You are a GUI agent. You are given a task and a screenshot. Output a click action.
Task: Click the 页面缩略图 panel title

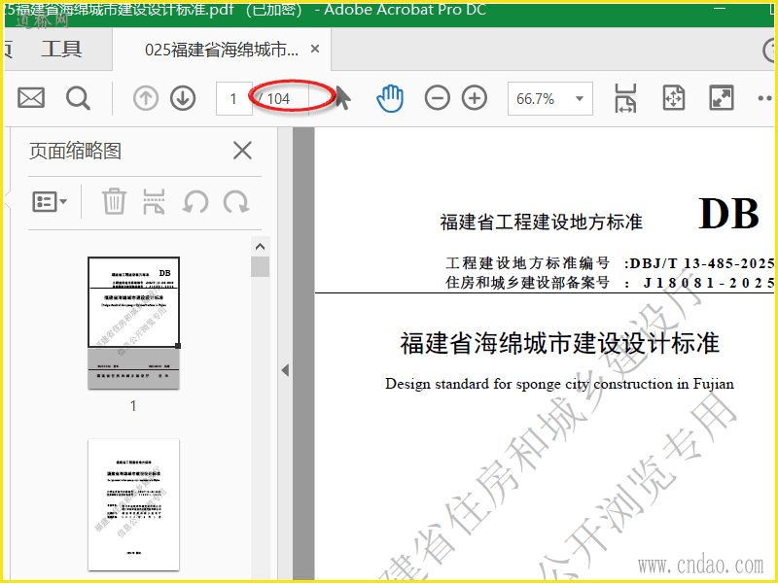coord(76,151)
